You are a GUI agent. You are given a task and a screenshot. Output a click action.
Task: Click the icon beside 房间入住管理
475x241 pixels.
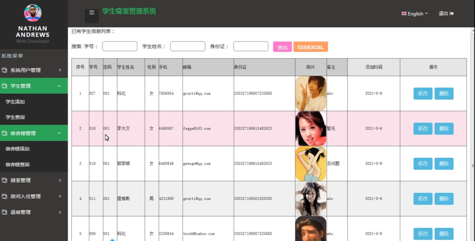(4, 196)
